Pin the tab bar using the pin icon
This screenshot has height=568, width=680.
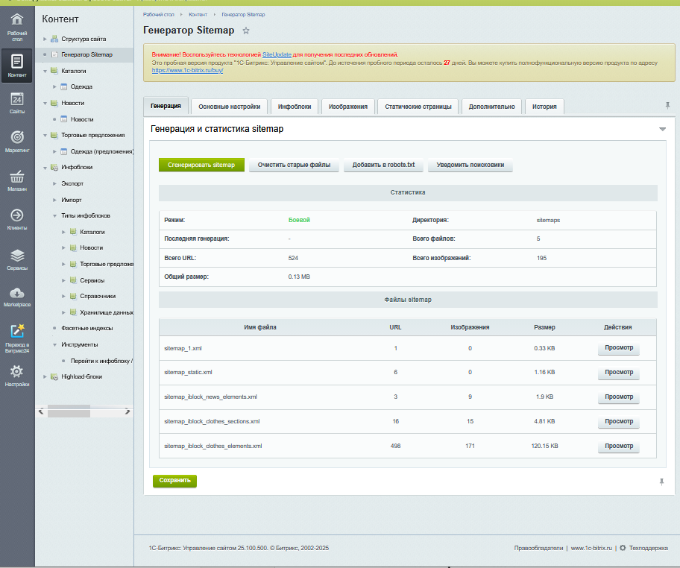pos(667,107)
